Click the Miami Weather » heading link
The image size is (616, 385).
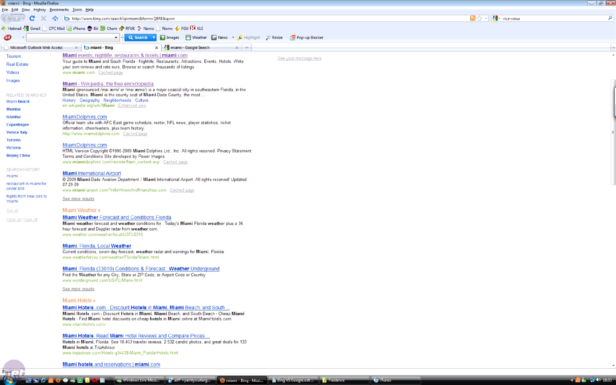coord(81,210)
